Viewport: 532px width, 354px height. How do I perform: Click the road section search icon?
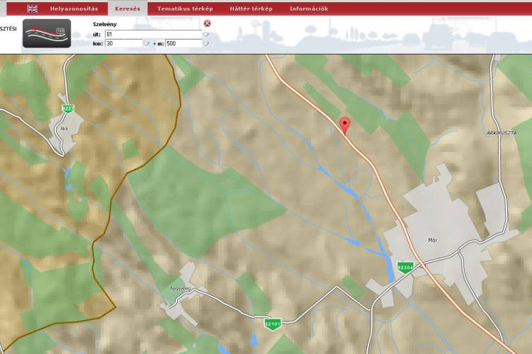[47, 33]
